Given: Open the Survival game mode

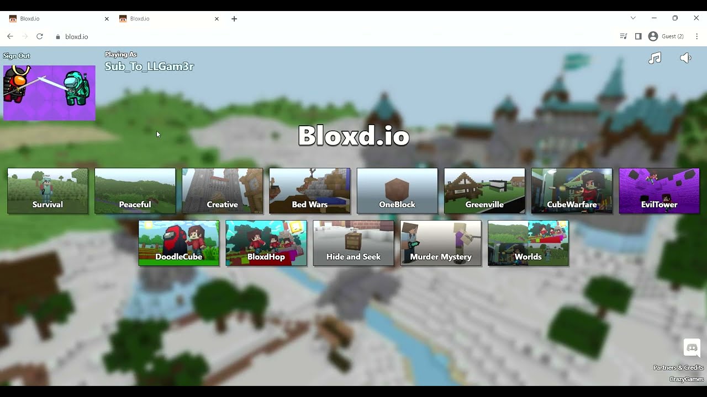Looking at the screenshot, I should (48, 191).
